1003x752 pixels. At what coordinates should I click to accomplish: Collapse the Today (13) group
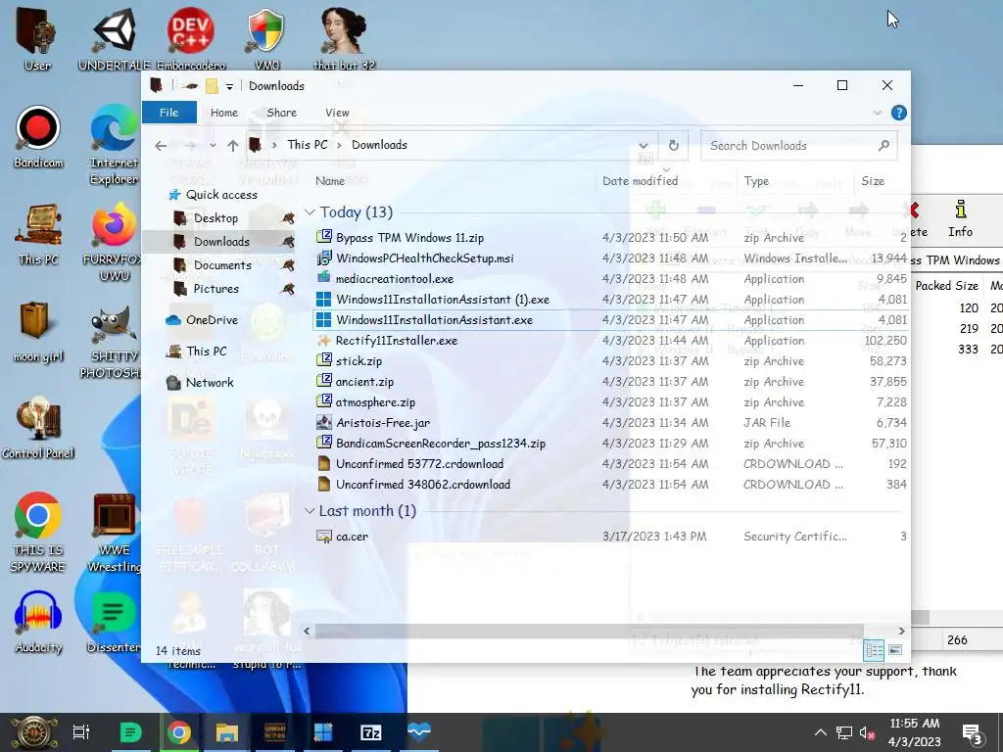click(x=310, y=212)
